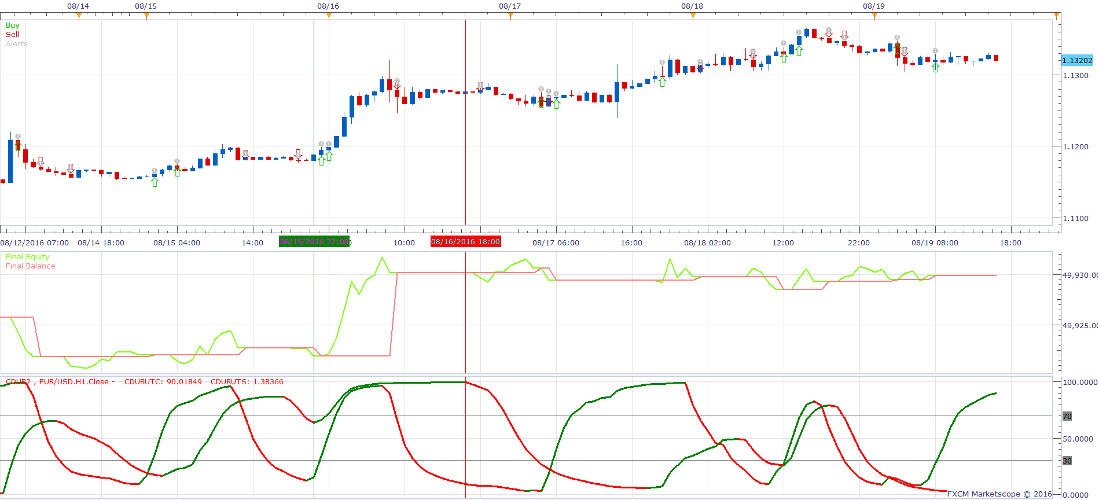
Task: Click the 08/18 02:00 time axis label
Action: [708, 243]
